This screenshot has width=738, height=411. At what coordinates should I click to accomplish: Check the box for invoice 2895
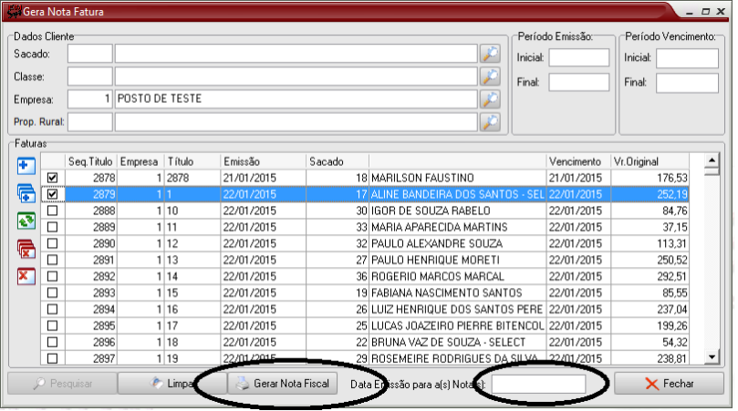[x=52, y=326]
